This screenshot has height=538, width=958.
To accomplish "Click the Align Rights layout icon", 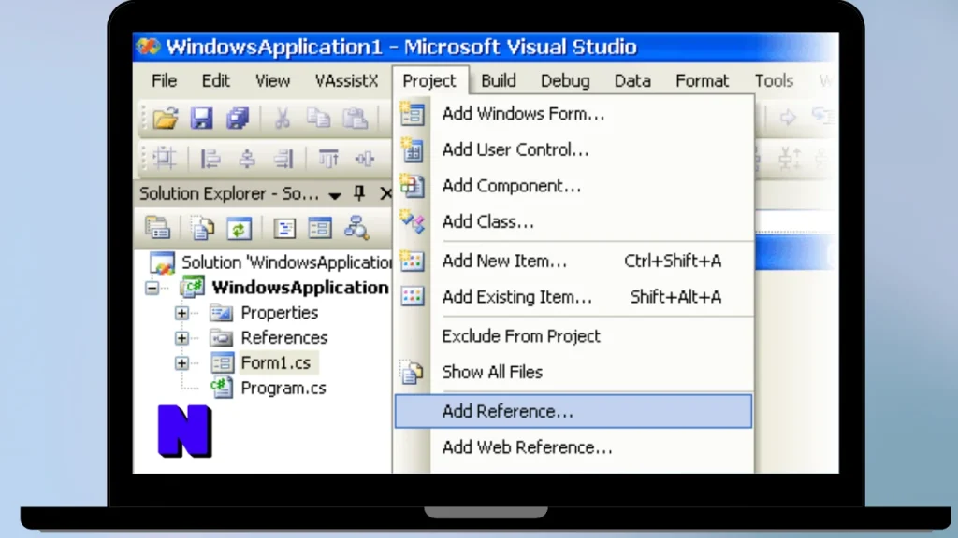I will point(283,159).
